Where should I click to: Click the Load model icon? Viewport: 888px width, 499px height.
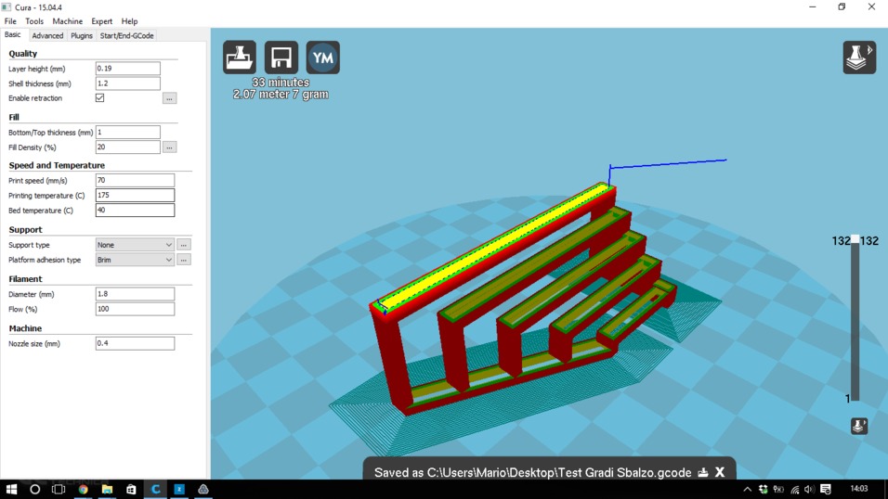[x=239, y=58]
